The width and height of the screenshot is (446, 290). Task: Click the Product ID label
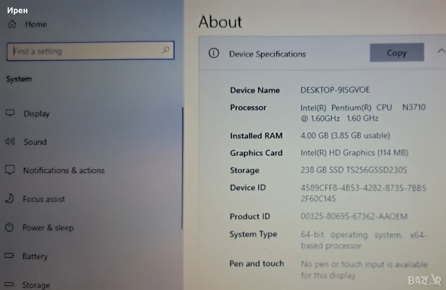tap(250, 216)
